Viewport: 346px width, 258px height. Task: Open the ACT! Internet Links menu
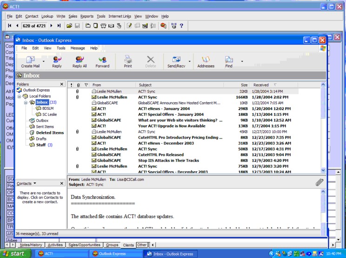pyautogui.click(x=120, y=16)
